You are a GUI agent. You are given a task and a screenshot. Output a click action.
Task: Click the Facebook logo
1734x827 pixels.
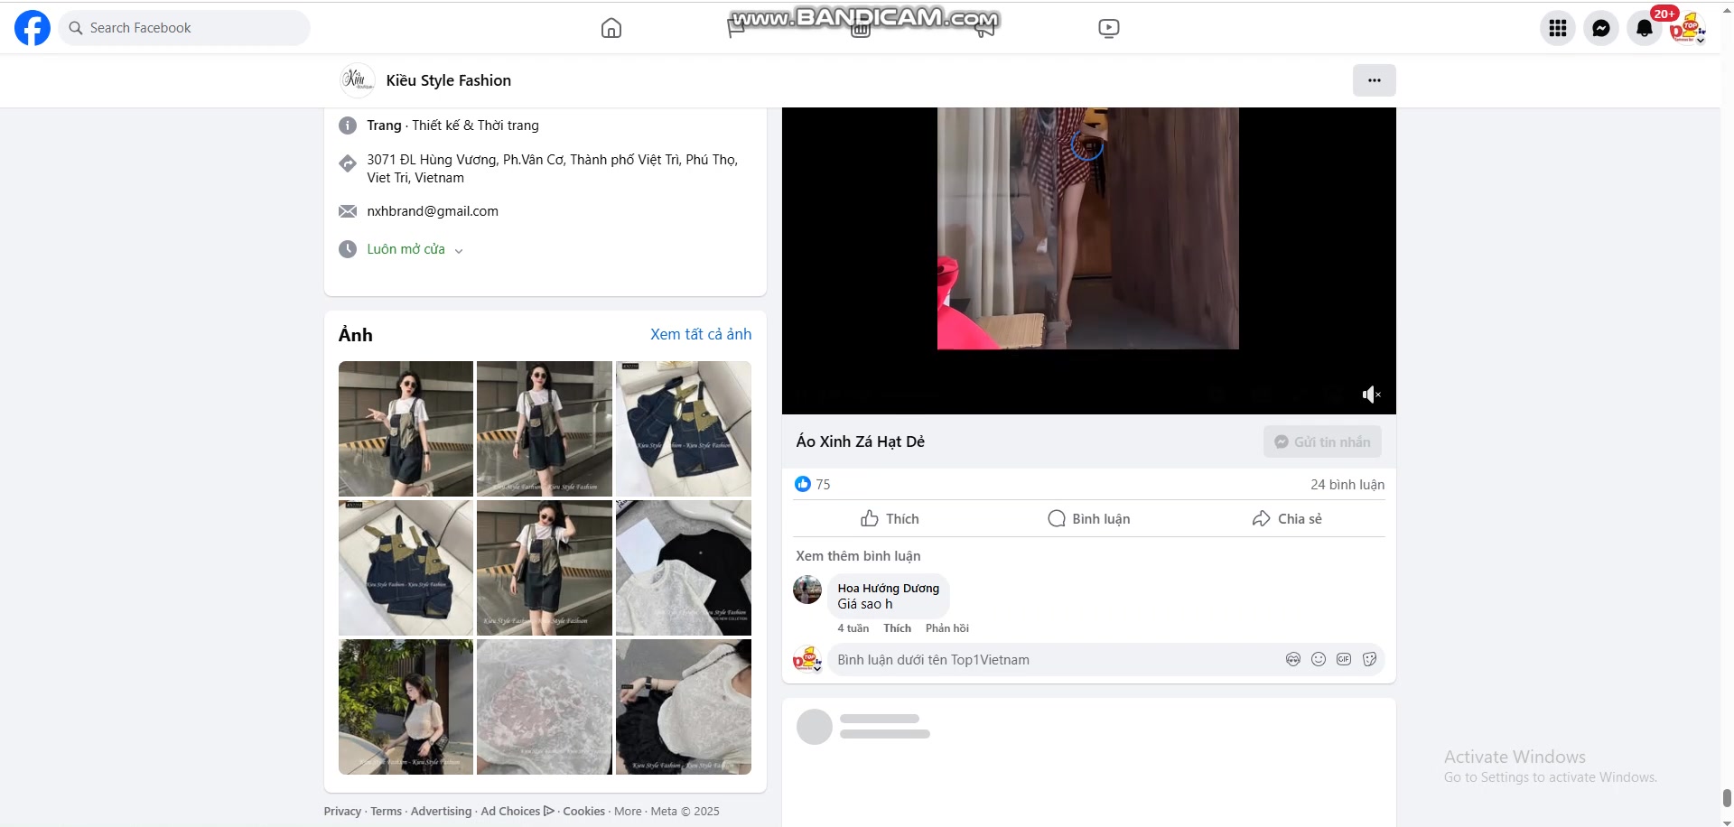click(33, 28)
